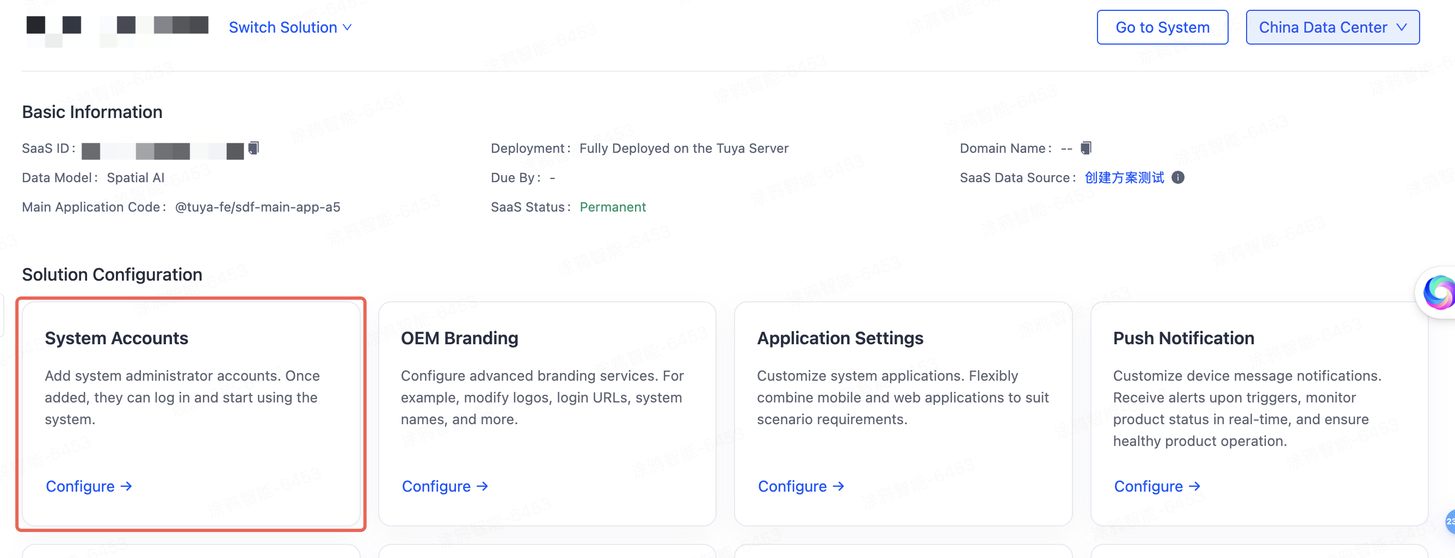
Task: Copy the SaaS ID with the copy icon
Action: 254,148
